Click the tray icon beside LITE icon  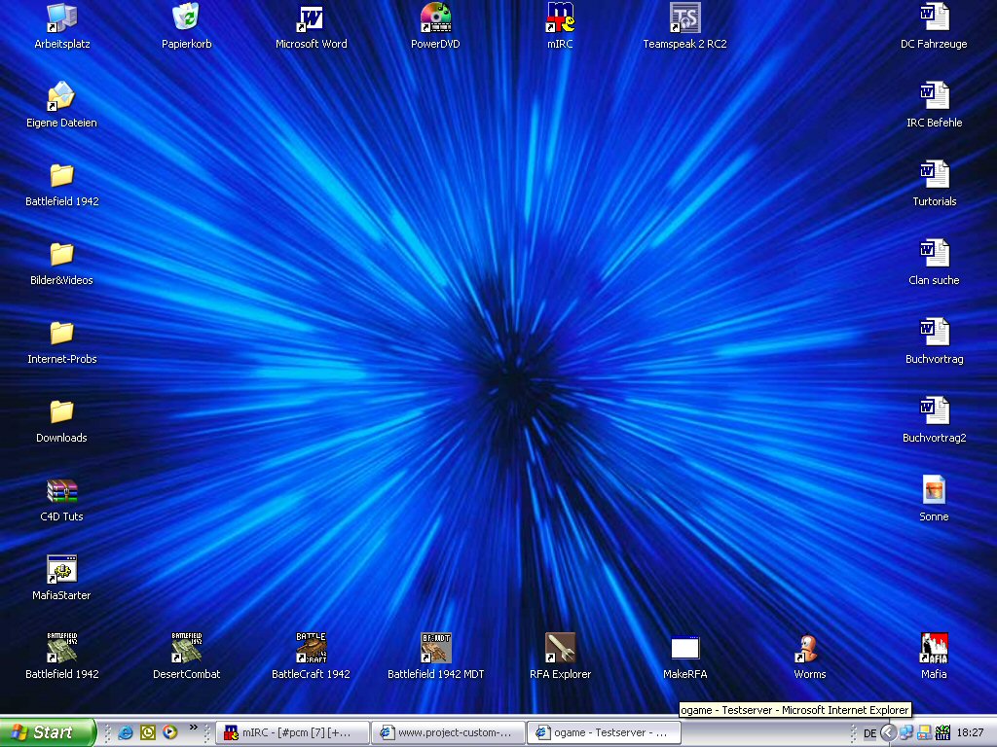point(924,732)
